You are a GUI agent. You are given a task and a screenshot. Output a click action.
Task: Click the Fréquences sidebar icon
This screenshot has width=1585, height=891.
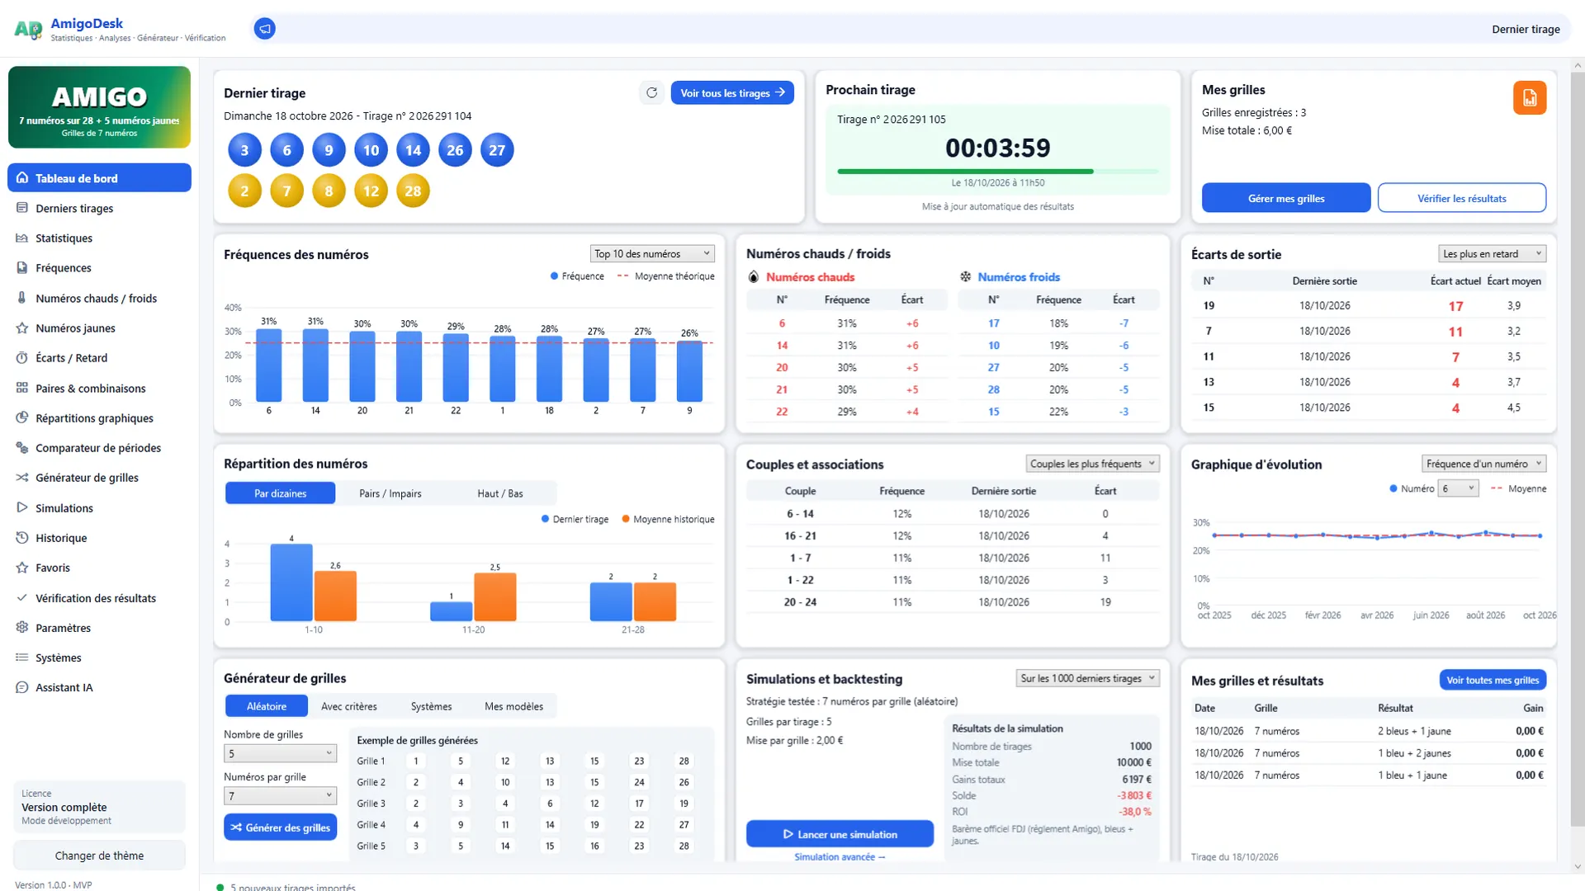(22, 268)
